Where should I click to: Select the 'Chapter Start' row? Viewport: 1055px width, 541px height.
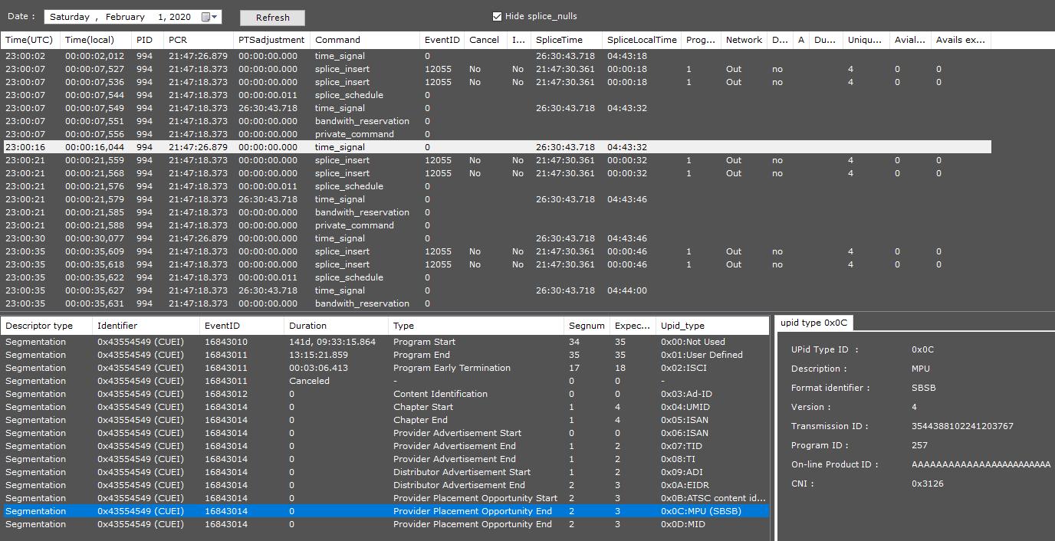385,407
